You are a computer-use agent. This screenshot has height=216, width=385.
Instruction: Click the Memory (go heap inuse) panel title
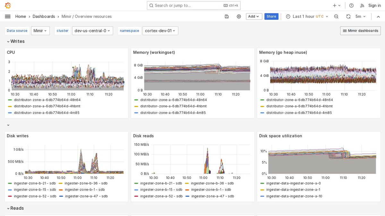[283, 52]
